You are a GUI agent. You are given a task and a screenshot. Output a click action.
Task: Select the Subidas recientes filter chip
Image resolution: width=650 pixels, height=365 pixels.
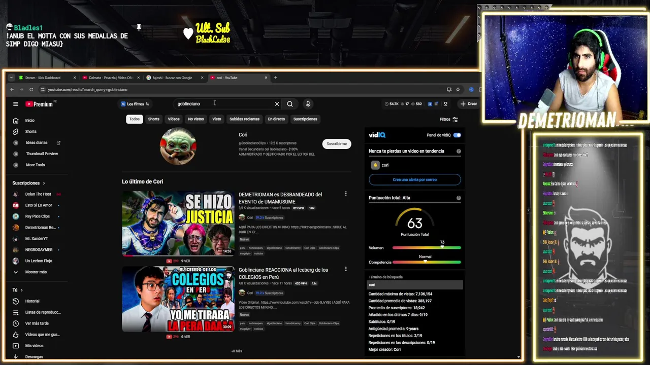pyautogui.click(x=244, y=119)
